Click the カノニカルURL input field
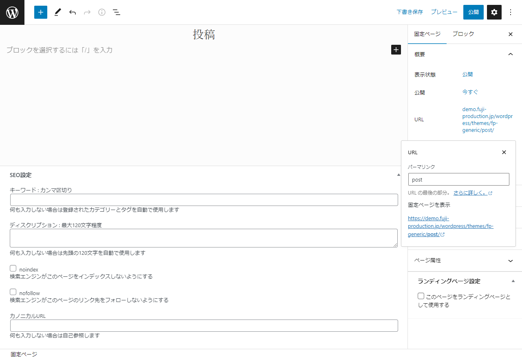 coord(204,326)
